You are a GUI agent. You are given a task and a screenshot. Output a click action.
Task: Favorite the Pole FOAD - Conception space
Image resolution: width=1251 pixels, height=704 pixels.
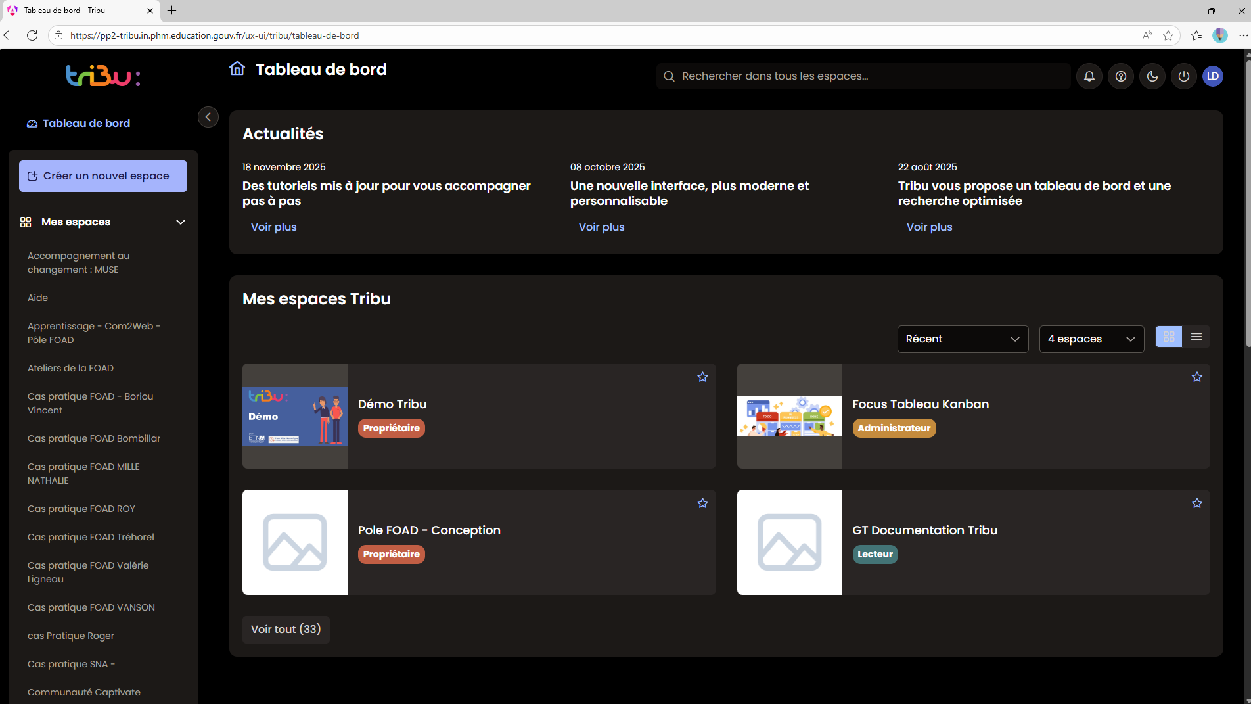(x=702, y=503)
